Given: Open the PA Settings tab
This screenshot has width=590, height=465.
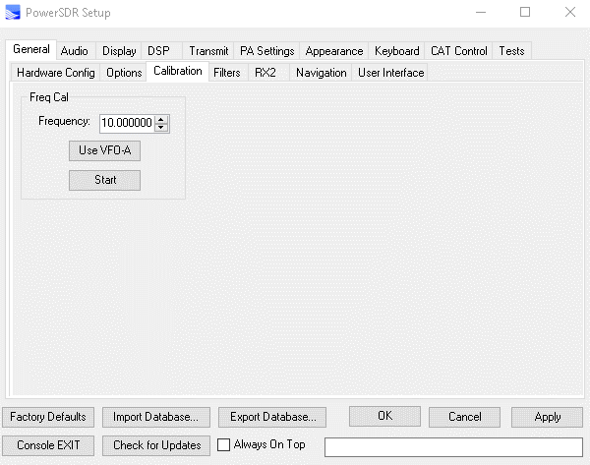Looking at the screenshot, I should pyautogui.click(x=266, y=51).
